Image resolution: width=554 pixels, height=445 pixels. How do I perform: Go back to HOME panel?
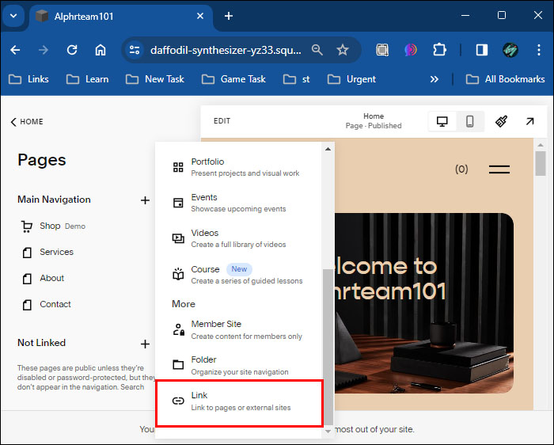point(27,122)
